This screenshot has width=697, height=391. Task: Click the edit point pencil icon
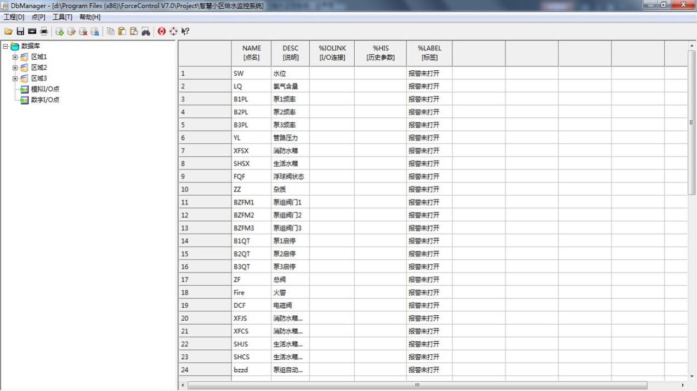coord(71,32)
